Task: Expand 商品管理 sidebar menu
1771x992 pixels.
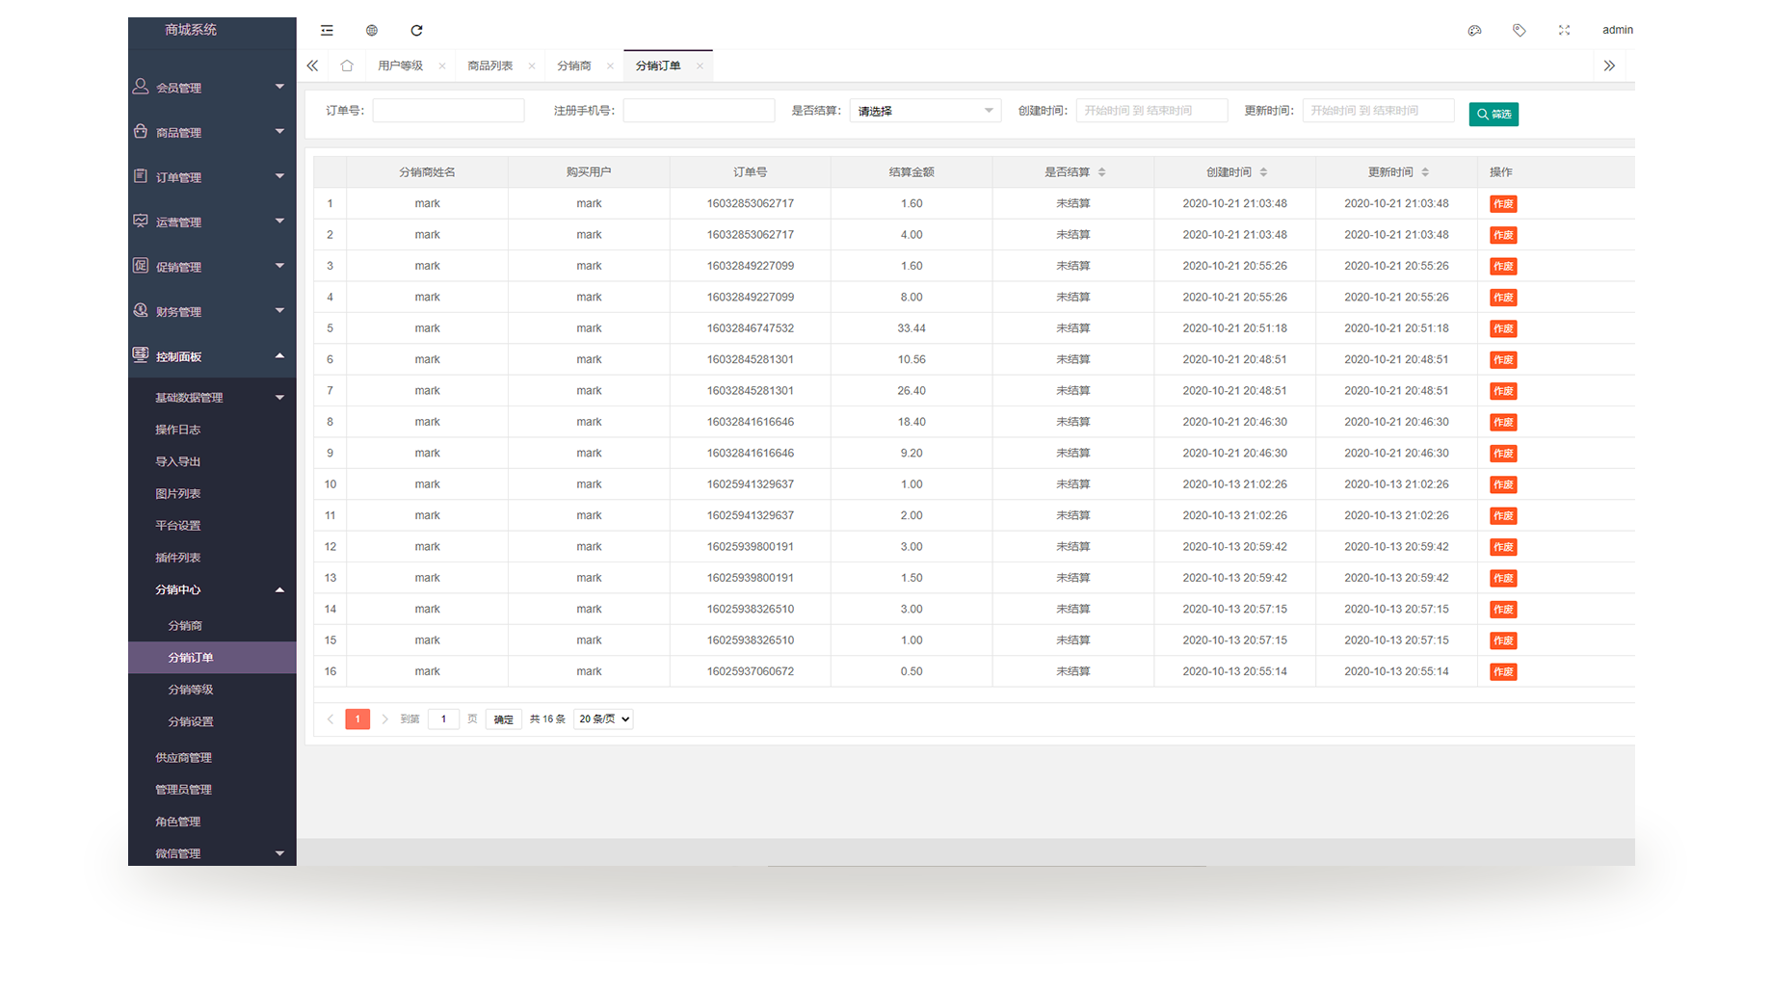Action: (x=212, y=132)
